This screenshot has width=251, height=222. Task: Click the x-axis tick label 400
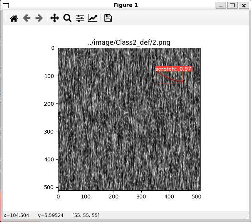click(x=169, y=197)
